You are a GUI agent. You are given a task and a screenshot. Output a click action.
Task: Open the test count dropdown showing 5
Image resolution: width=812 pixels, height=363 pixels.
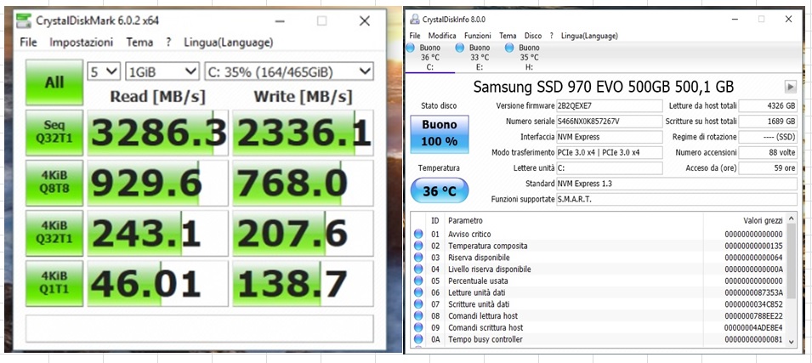pos(104,71)
